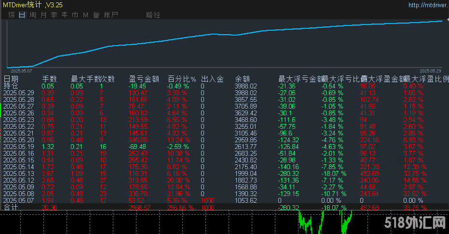Click the 2968.57 total profit value

tap(139, 208)
